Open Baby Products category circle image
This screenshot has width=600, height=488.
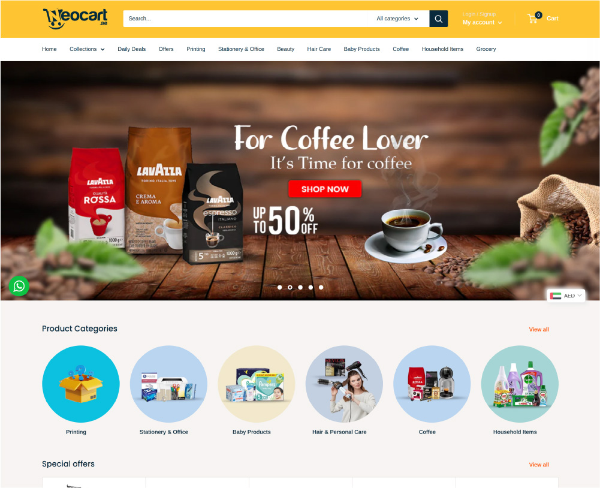[x=257, y=384]
